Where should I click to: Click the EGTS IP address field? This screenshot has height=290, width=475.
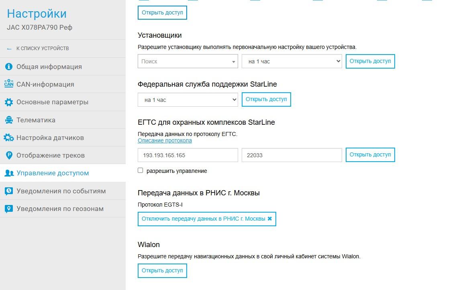[188, 155]
